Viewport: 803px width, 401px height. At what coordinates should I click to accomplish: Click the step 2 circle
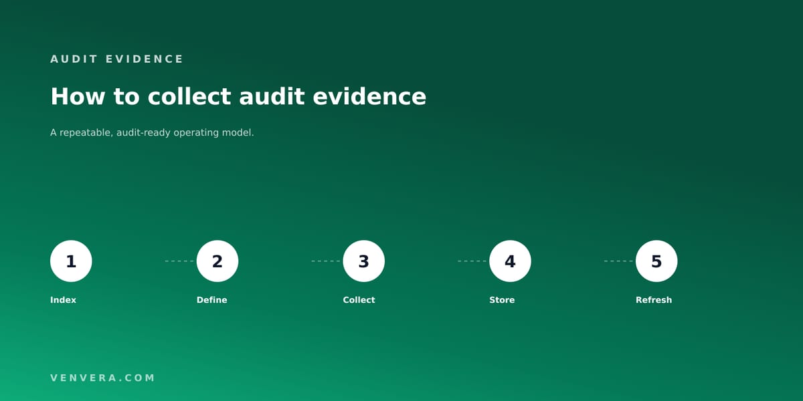[217, 261]
